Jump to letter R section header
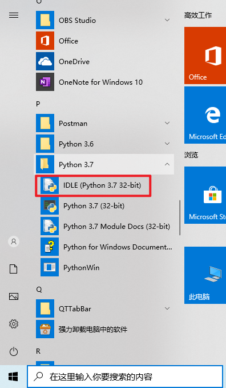 (38, 351)
